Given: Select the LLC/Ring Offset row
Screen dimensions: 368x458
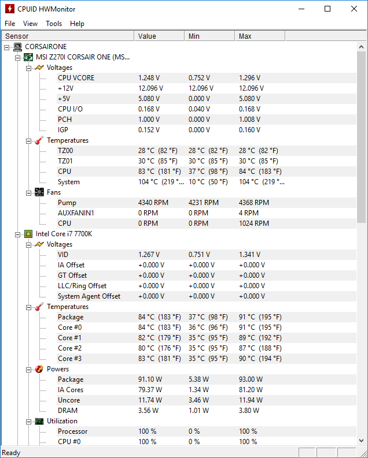Looking at the screenshot, I should pyautogui.click(x=207, y=286).
